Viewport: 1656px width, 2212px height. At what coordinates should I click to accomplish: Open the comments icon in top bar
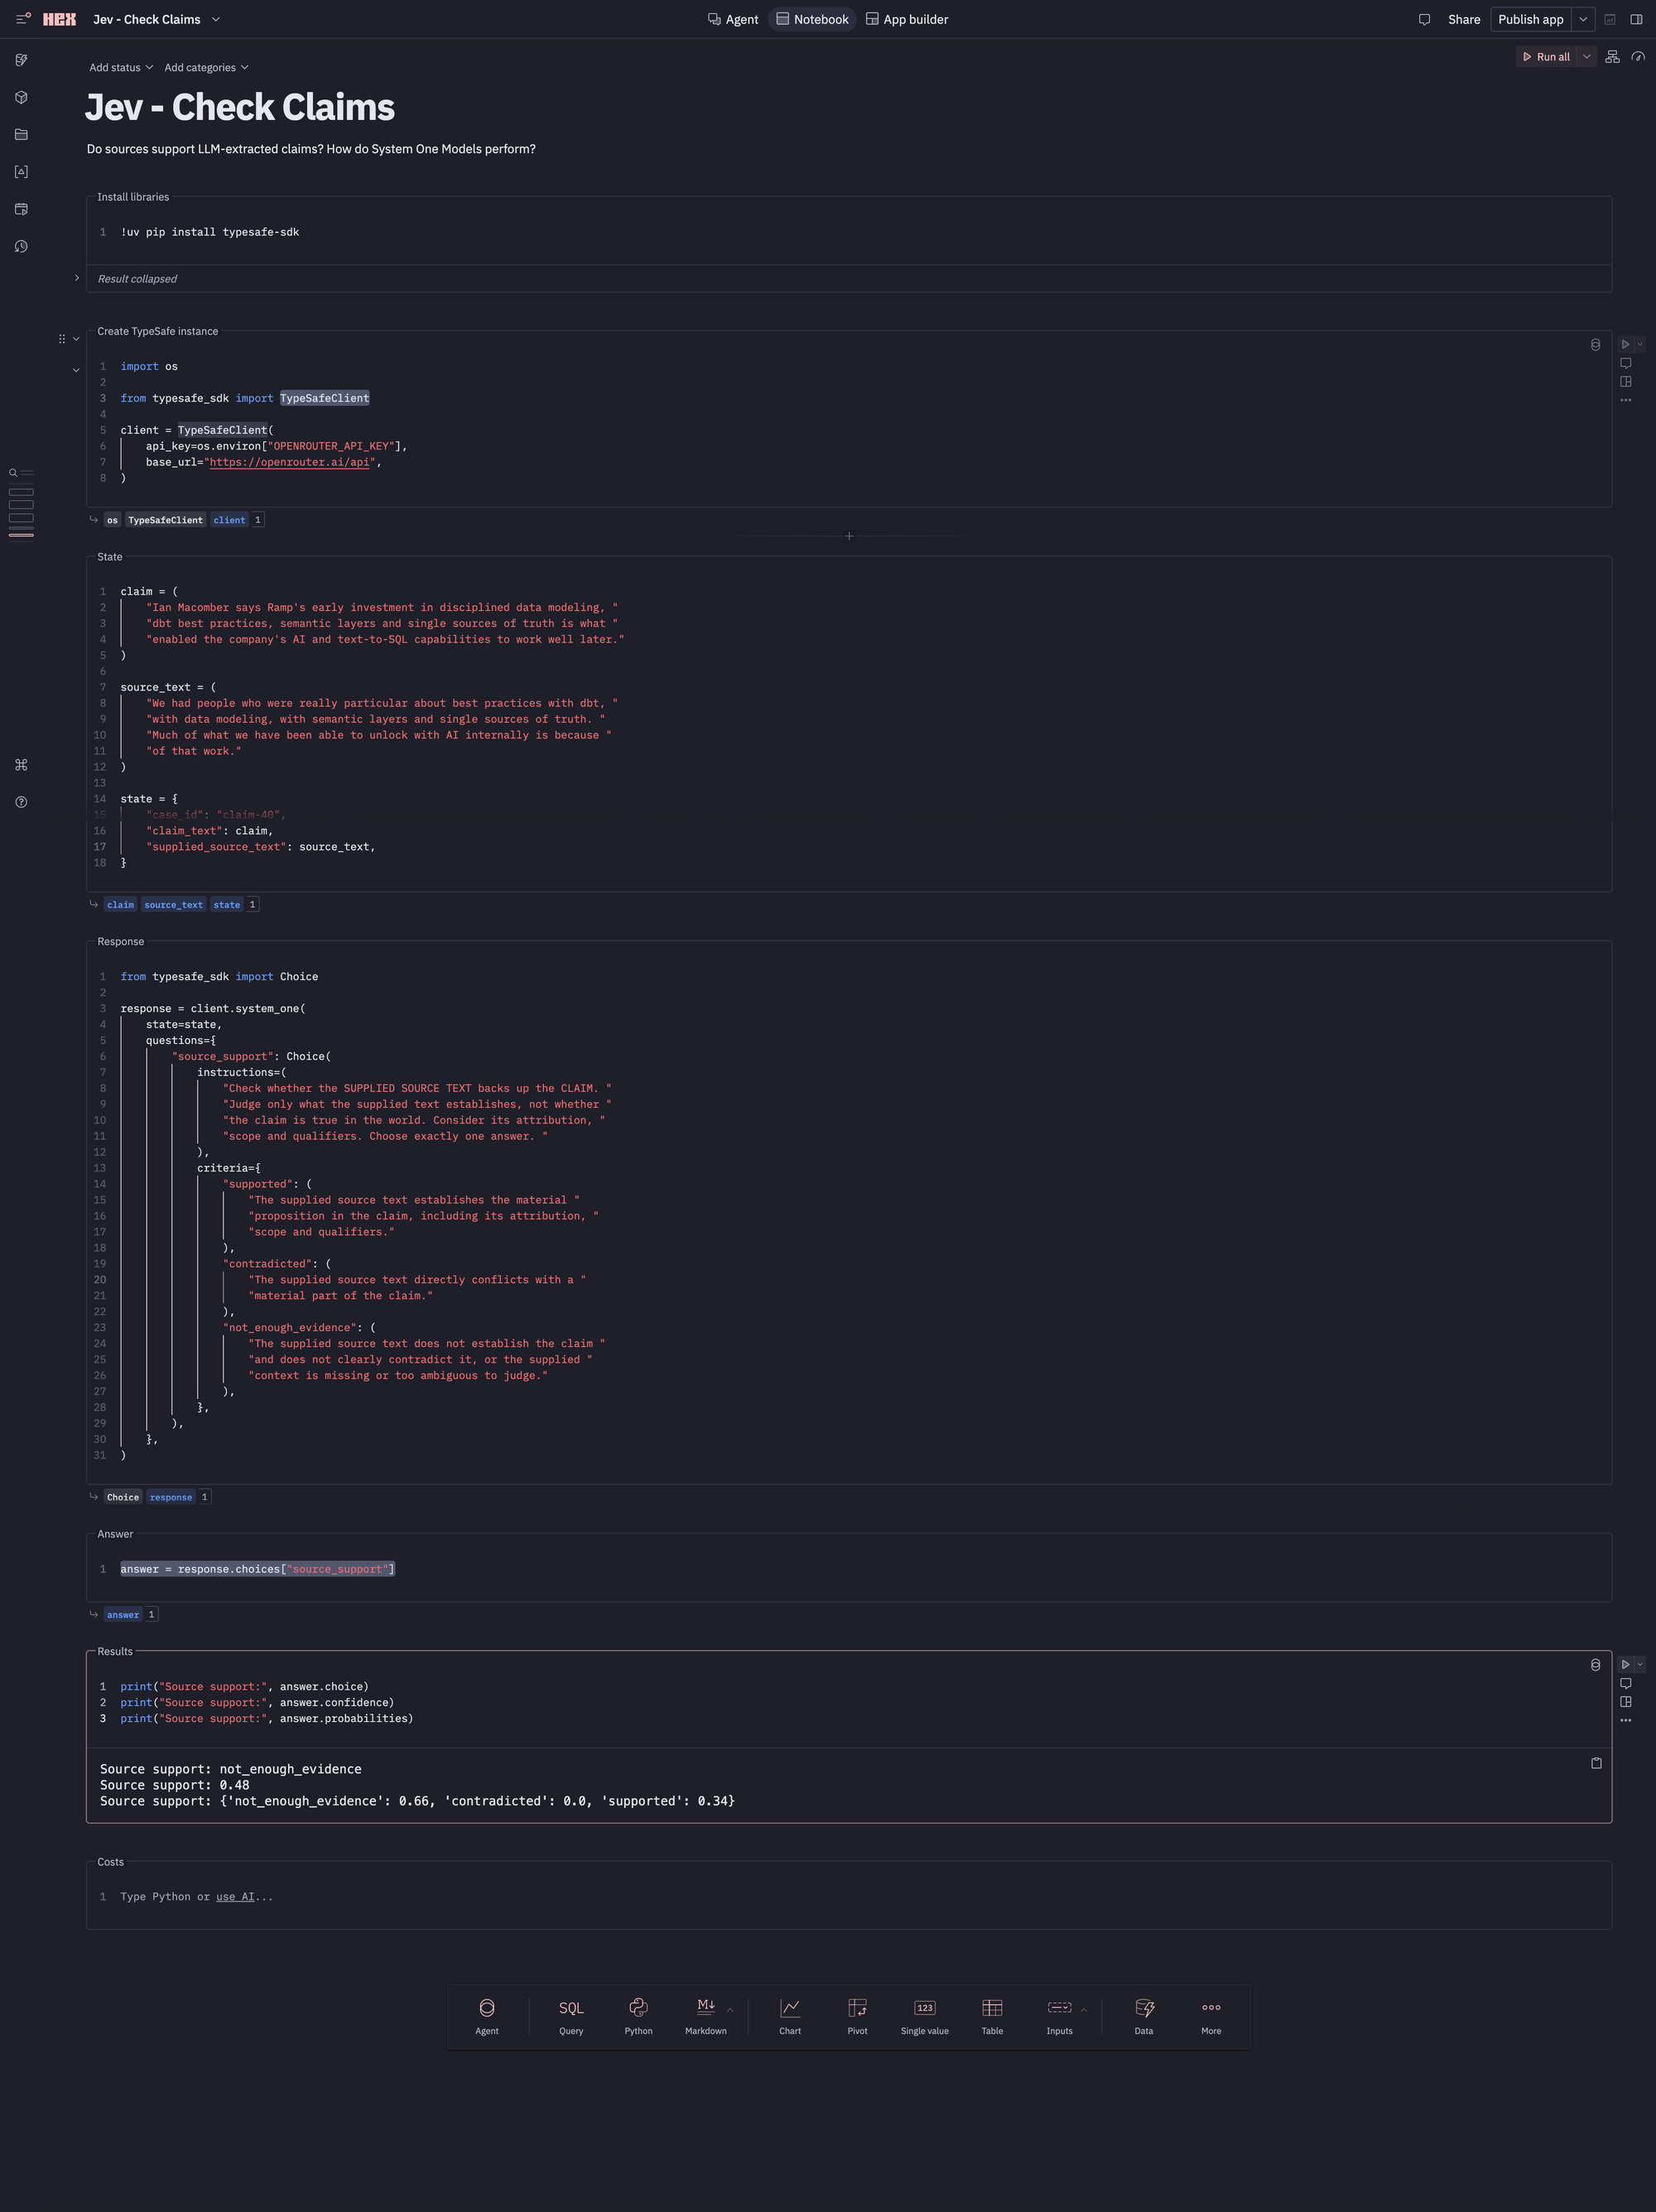click(x=1424, y=19)
